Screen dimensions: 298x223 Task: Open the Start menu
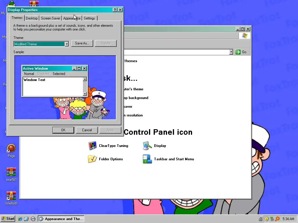(x=8, y=219)
